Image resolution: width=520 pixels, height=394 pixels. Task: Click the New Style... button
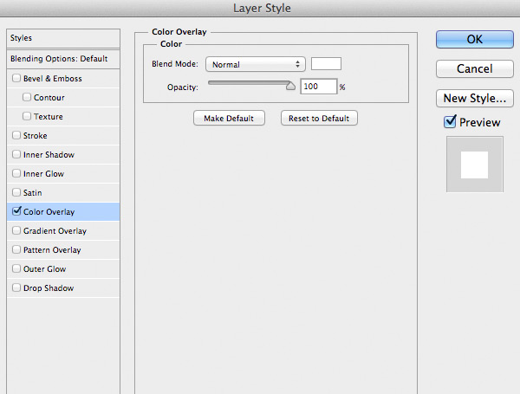point(474,98)
